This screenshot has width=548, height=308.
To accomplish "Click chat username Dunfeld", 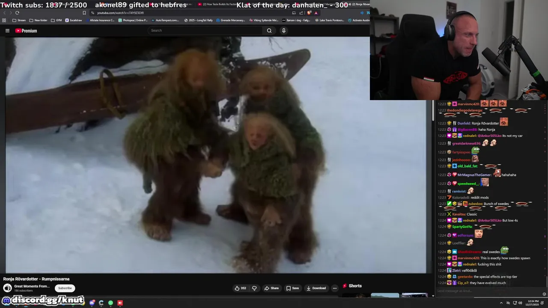I will [464, 123].
